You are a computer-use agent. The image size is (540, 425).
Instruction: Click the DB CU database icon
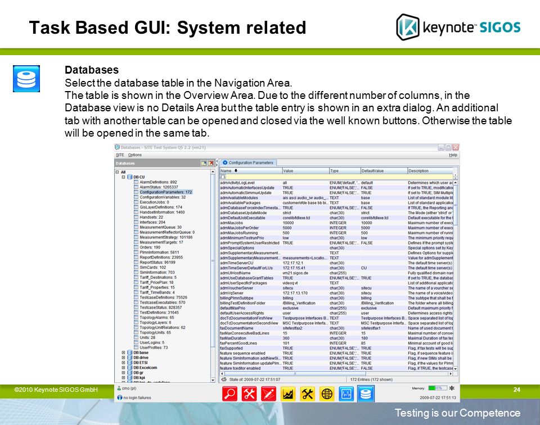(130, 177)
